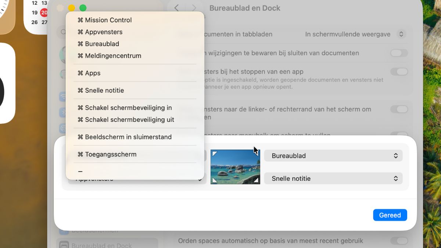
Task: Click the Gereed button
Action: coord(390,215)
